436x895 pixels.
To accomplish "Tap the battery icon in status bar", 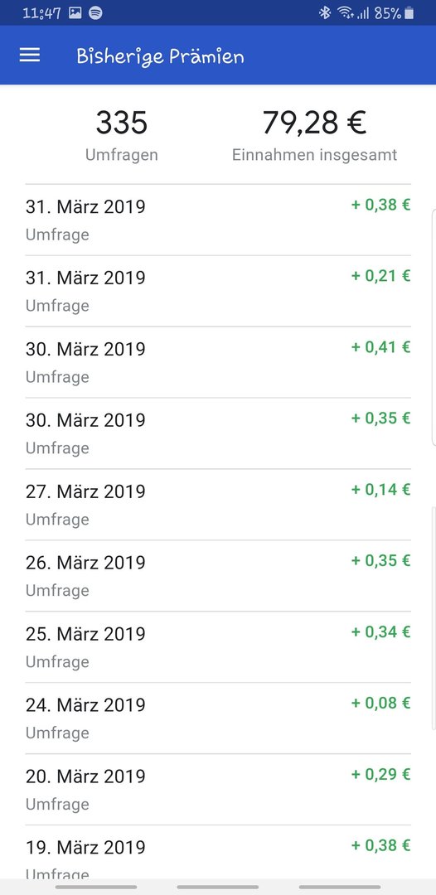I will pyautogui.click(x=409, y=13).
